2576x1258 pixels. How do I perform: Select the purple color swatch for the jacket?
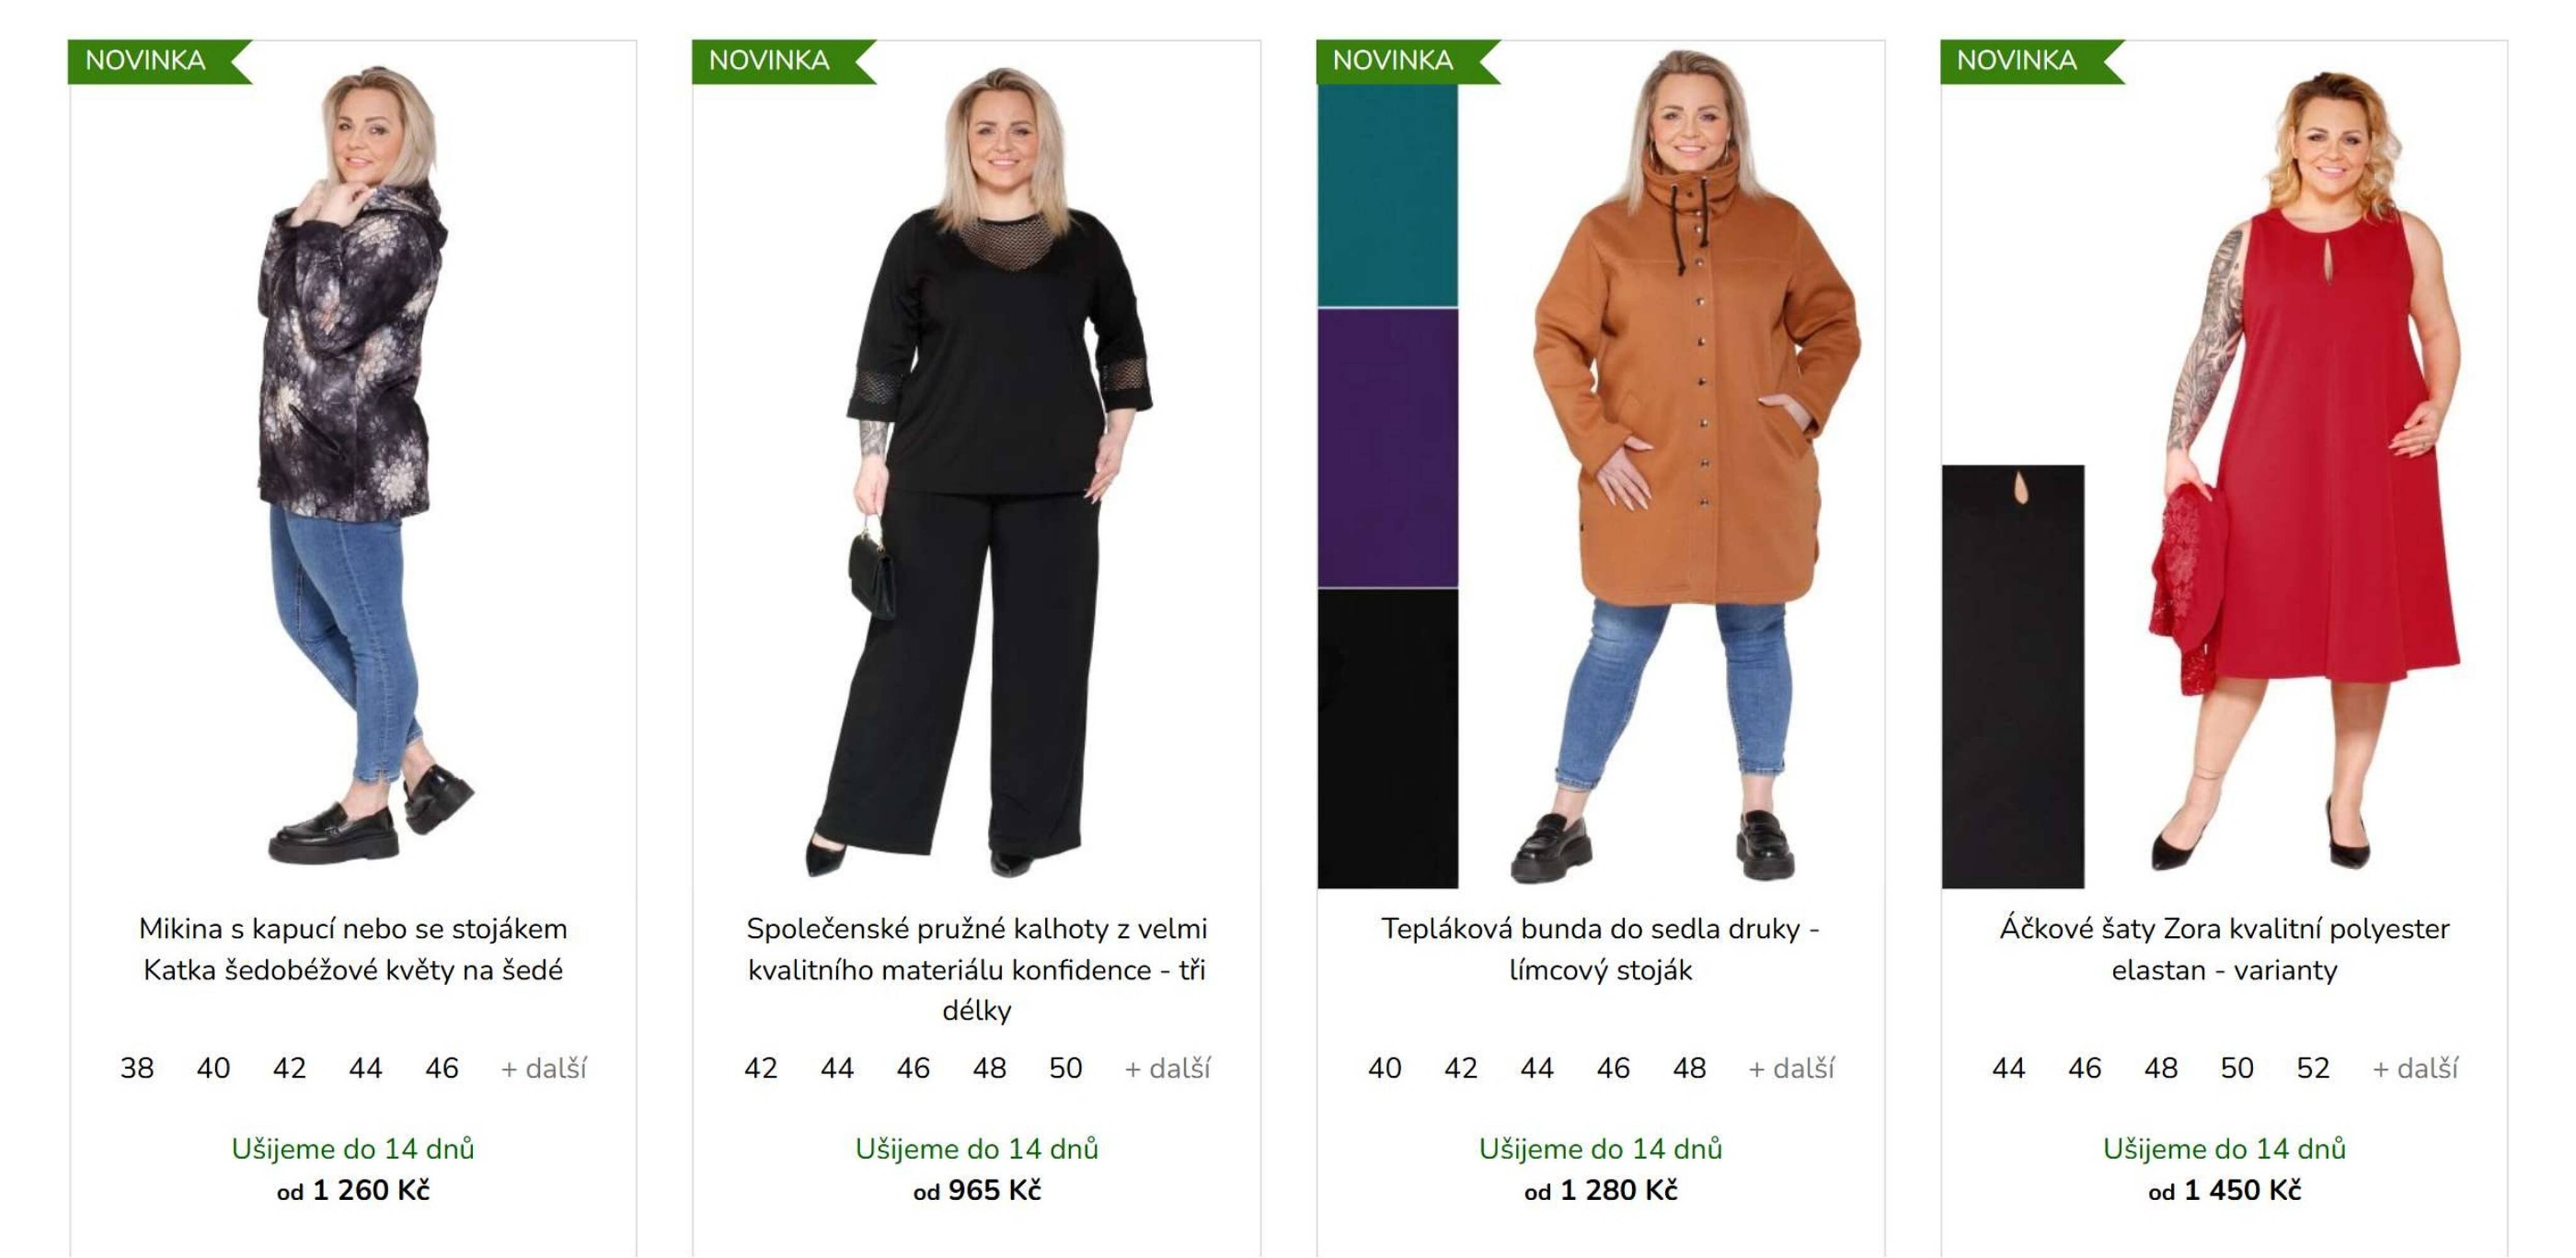click(1387, 447)
